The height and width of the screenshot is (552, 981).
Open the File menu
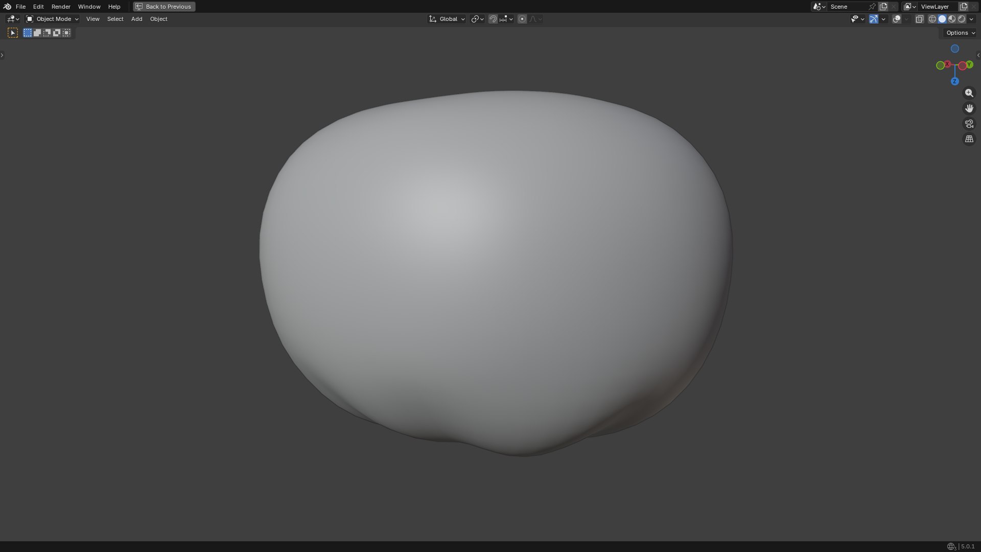[x=20, y=7]
